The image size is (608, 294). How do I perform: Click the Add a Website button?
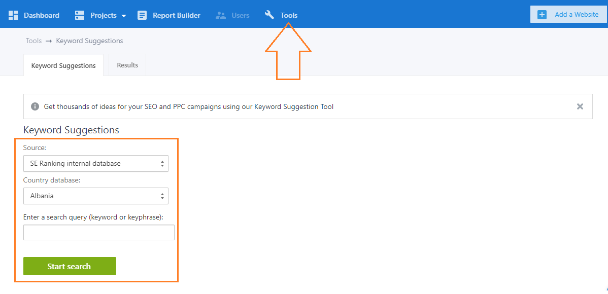click(569, 15)
